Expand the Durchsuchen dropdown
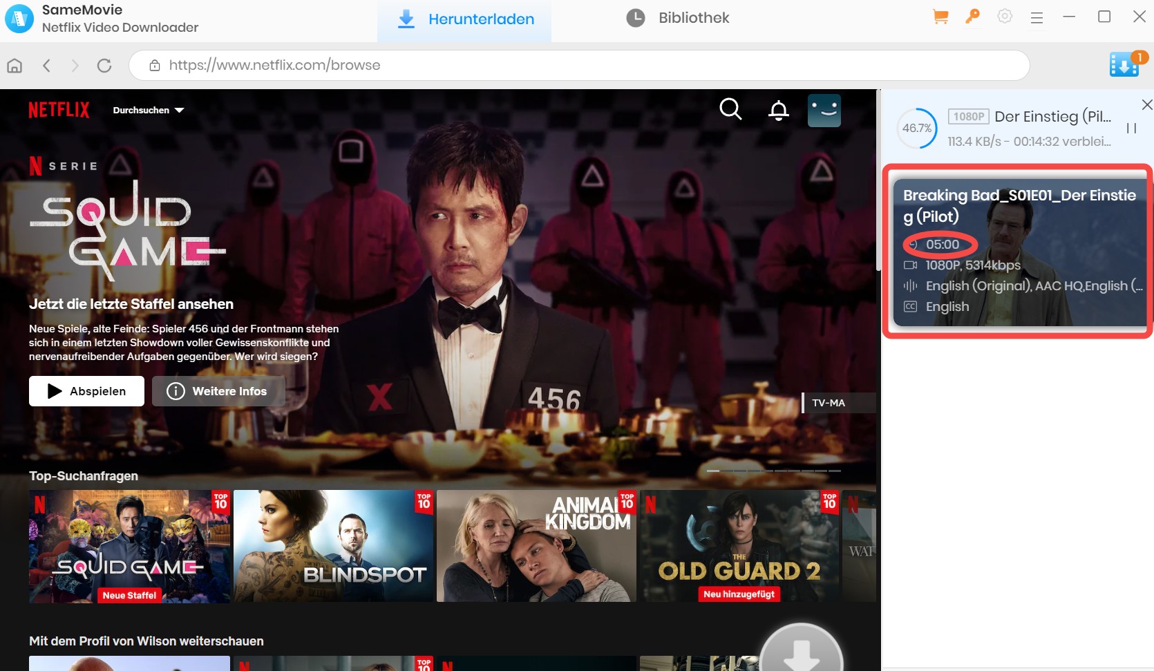The width and height of the screenshot is (1154, 671). tap(149, 110)
